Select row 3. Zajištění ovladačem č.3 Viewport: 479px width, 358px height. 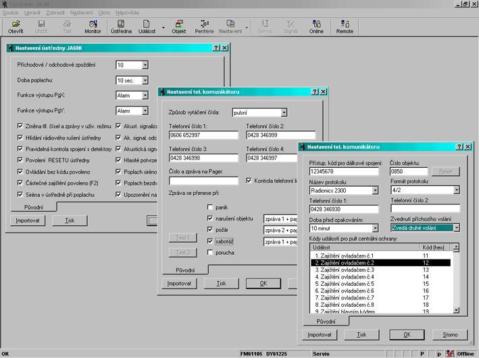(x=380, y=270)
